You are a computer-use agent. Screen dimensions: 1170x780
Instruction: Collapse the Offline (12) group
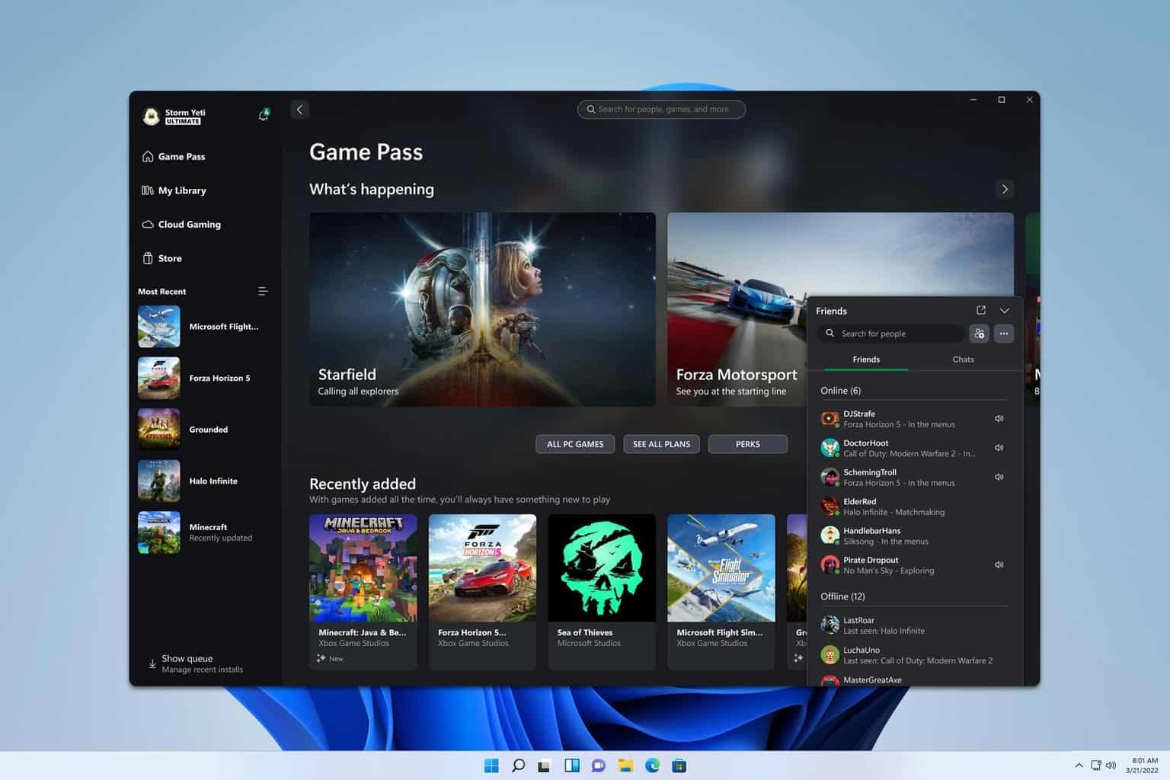pyautogui.click(x=842, y=596)
